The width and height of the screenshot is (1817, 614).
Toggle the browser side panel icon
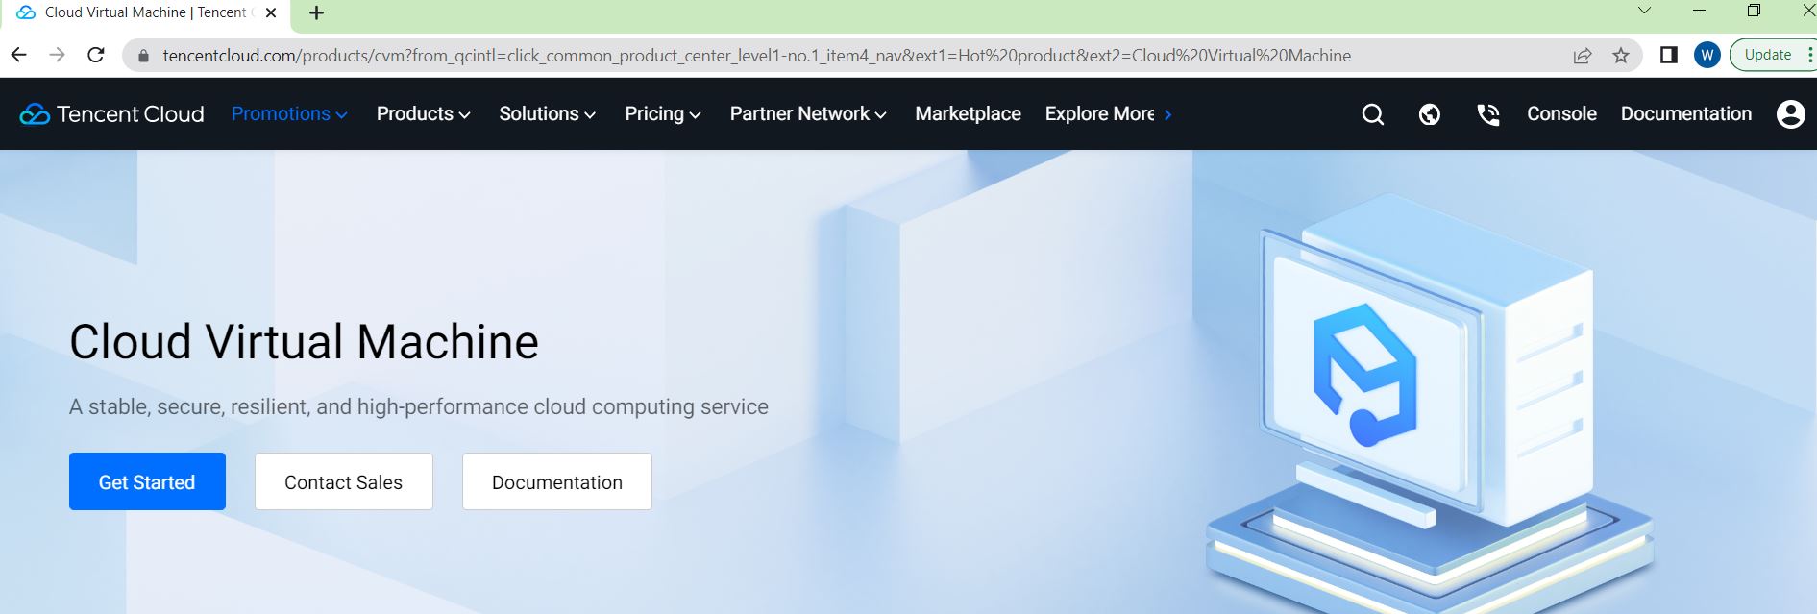click(x=1669, y=55)
